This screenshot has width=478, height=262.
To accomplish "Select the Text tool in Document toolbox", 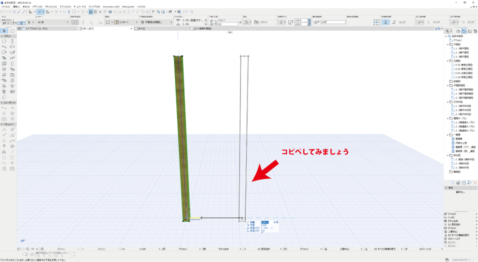I will click(4, 141).
